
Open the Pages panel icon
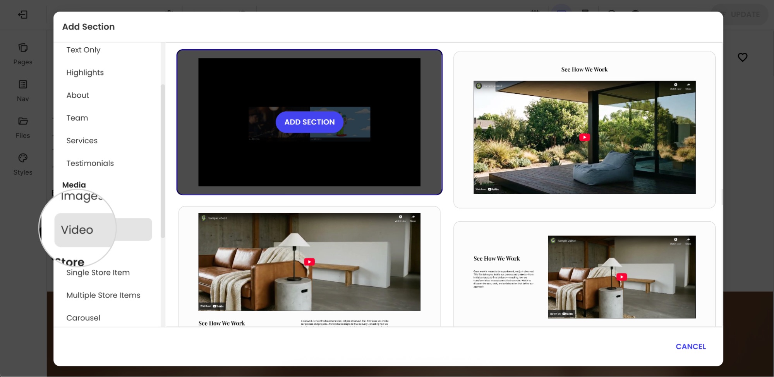point(23,48)
